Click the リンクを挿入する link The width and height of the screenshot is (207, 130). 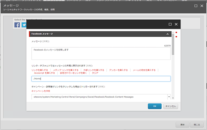coord(40,70)
